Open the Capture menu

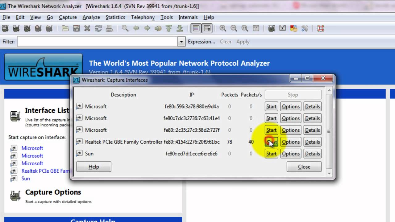(68, 17)
